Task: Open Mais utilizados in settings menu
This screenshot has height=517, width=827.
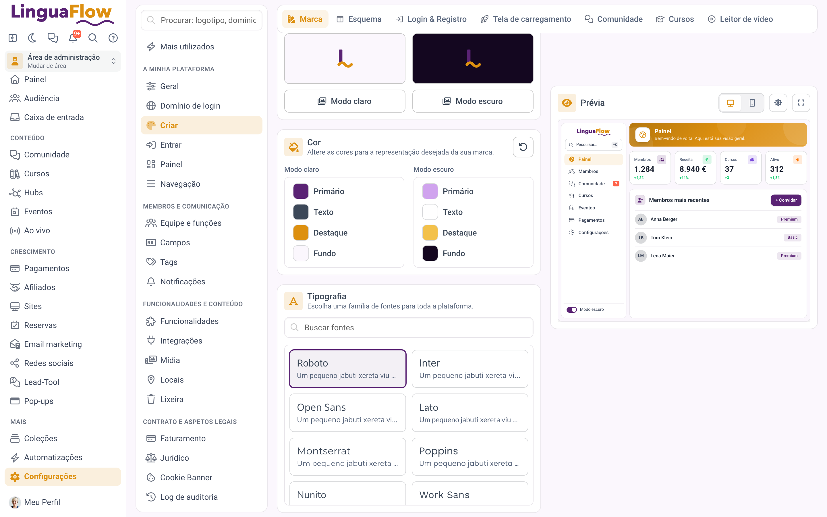Action: [x=201, y=47]
